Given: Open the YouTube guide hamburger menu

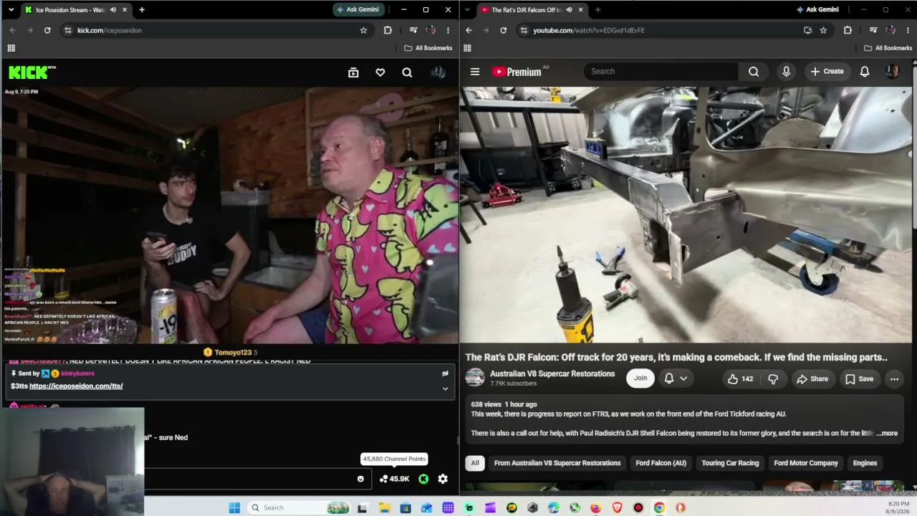Looking at the screenshot, I should pyautogui.click(x=474, y=72).
